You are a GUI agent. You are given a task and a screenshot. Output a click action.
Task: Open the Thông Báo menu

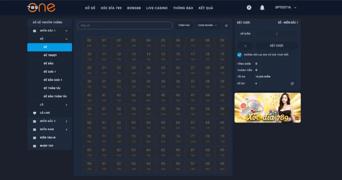pyautogui.click(x=183, y=8)
